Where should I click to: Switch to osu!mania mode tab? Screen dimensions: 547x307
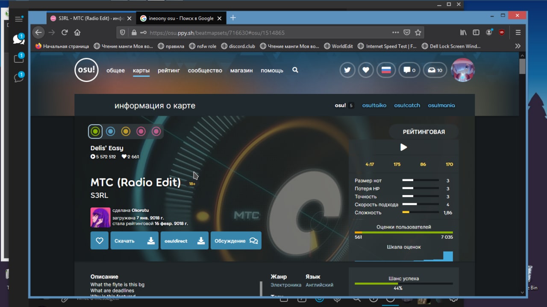click(x=441, y=105)
